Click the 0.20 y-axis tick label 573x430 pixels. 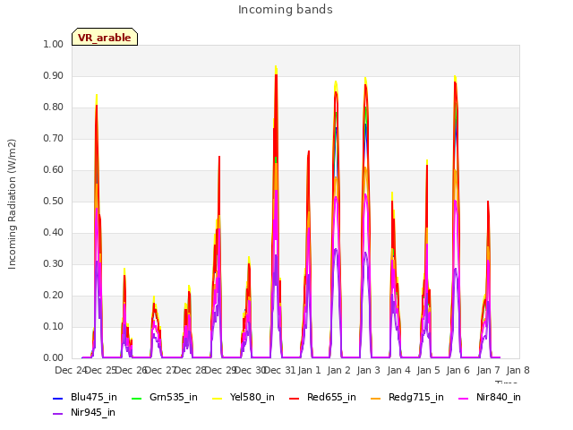pyautogui.click(x=54, y=296)
